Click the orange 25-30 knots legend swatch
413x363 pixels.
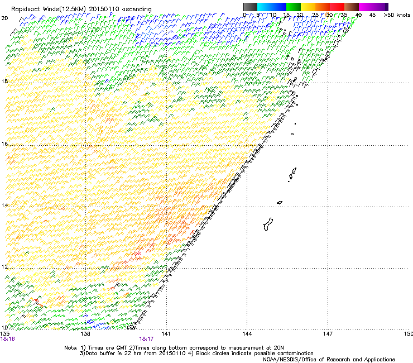323,7
